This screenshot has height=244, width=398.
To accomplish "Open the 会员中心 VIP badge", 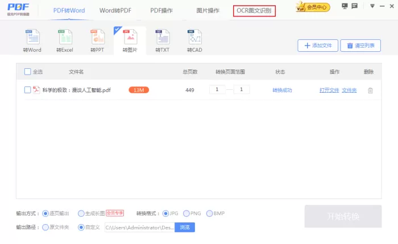I will 313,7.
